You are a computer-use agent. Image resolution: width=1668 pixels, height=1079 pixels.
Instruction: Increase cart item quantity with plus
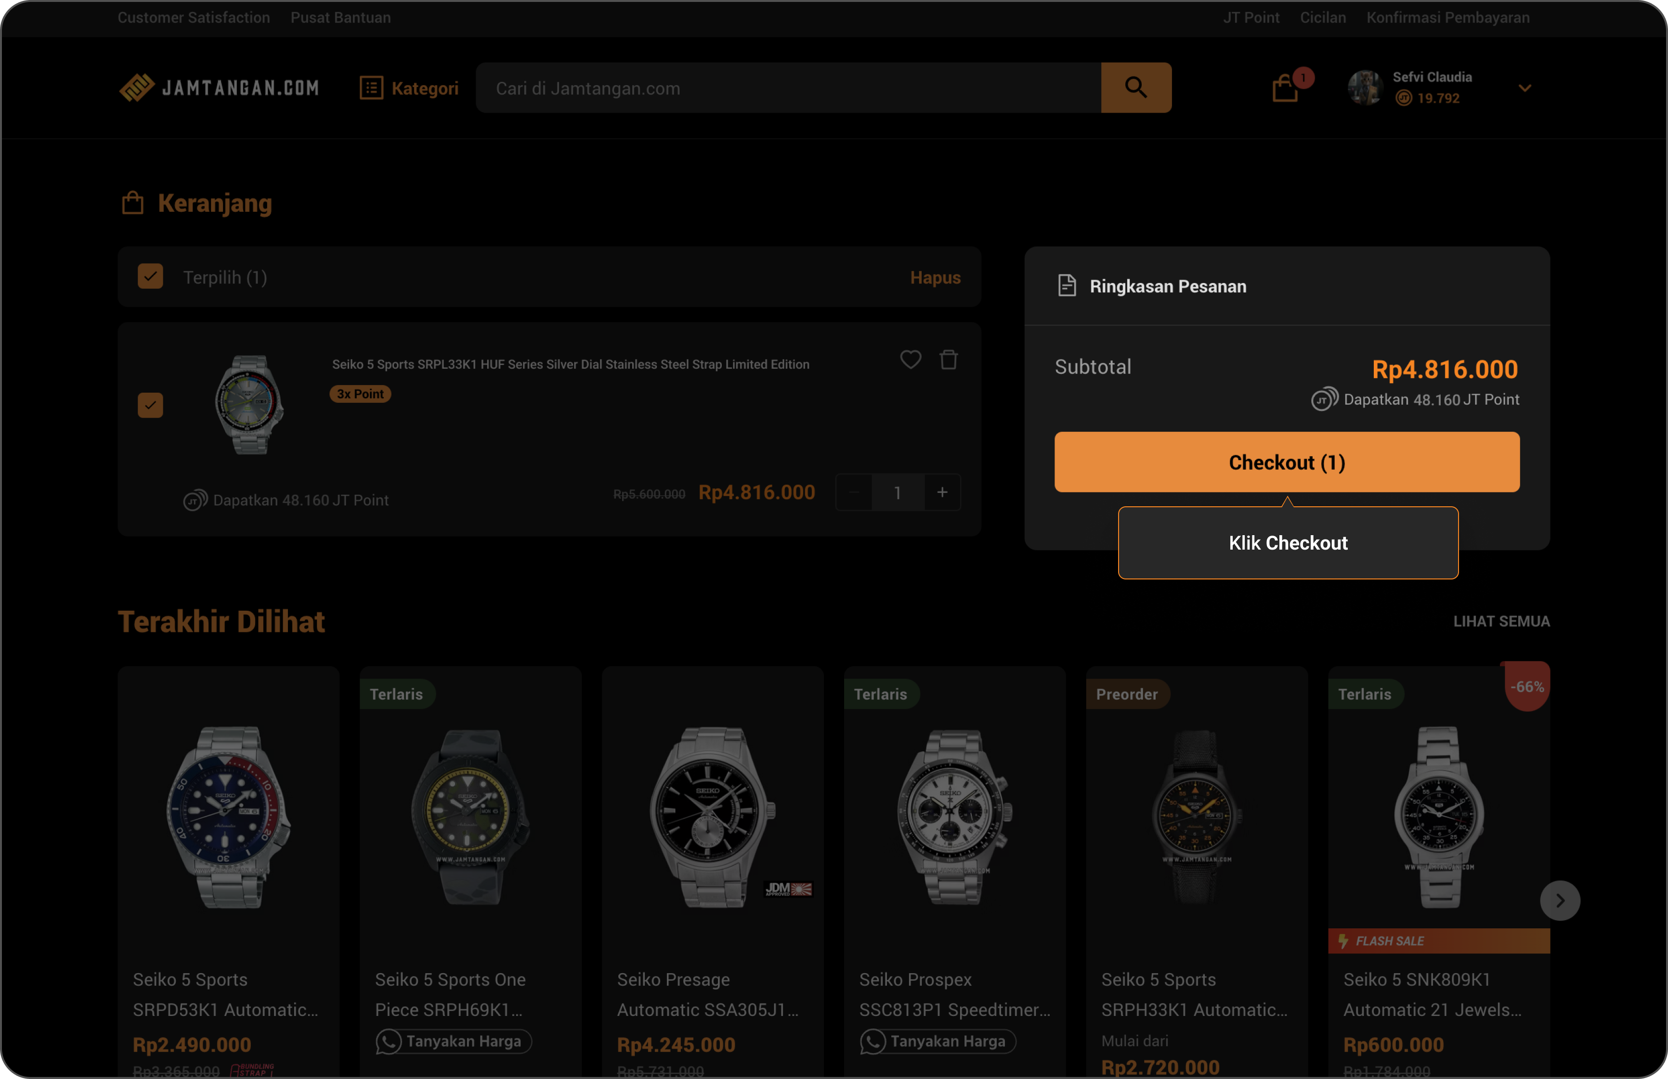tap(942, 492)
